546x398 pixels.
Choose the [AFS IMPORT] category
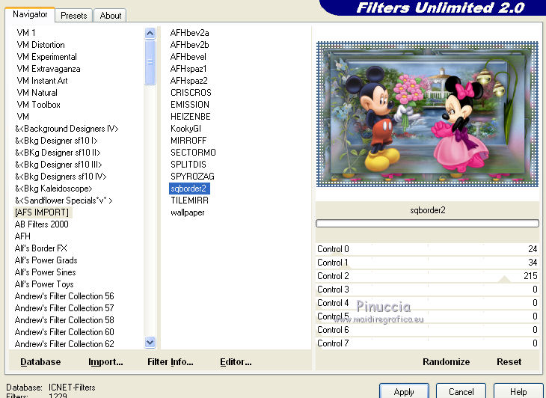click(42, 212)
